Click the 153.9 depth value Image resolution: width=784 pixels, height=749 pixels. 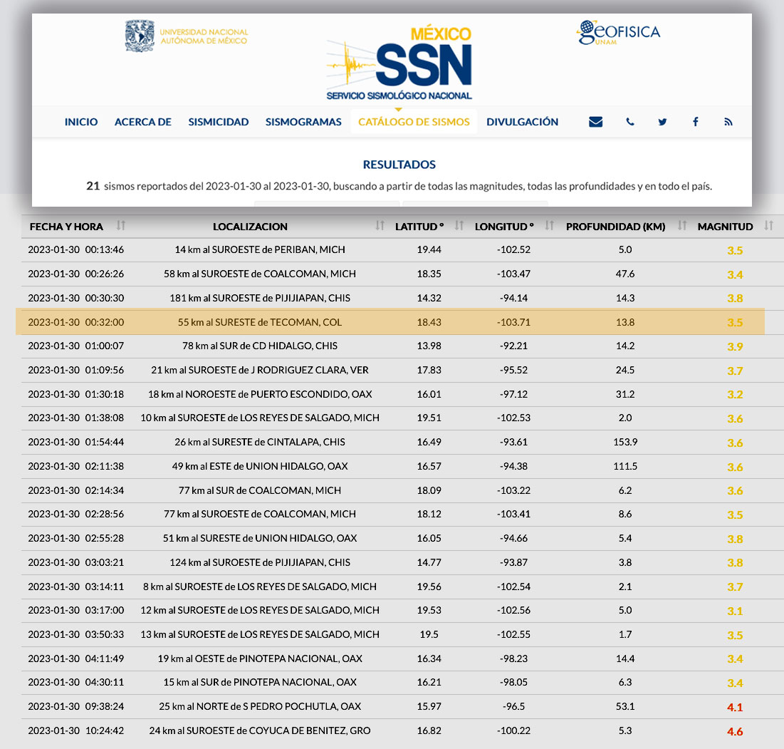pos(625,442)
